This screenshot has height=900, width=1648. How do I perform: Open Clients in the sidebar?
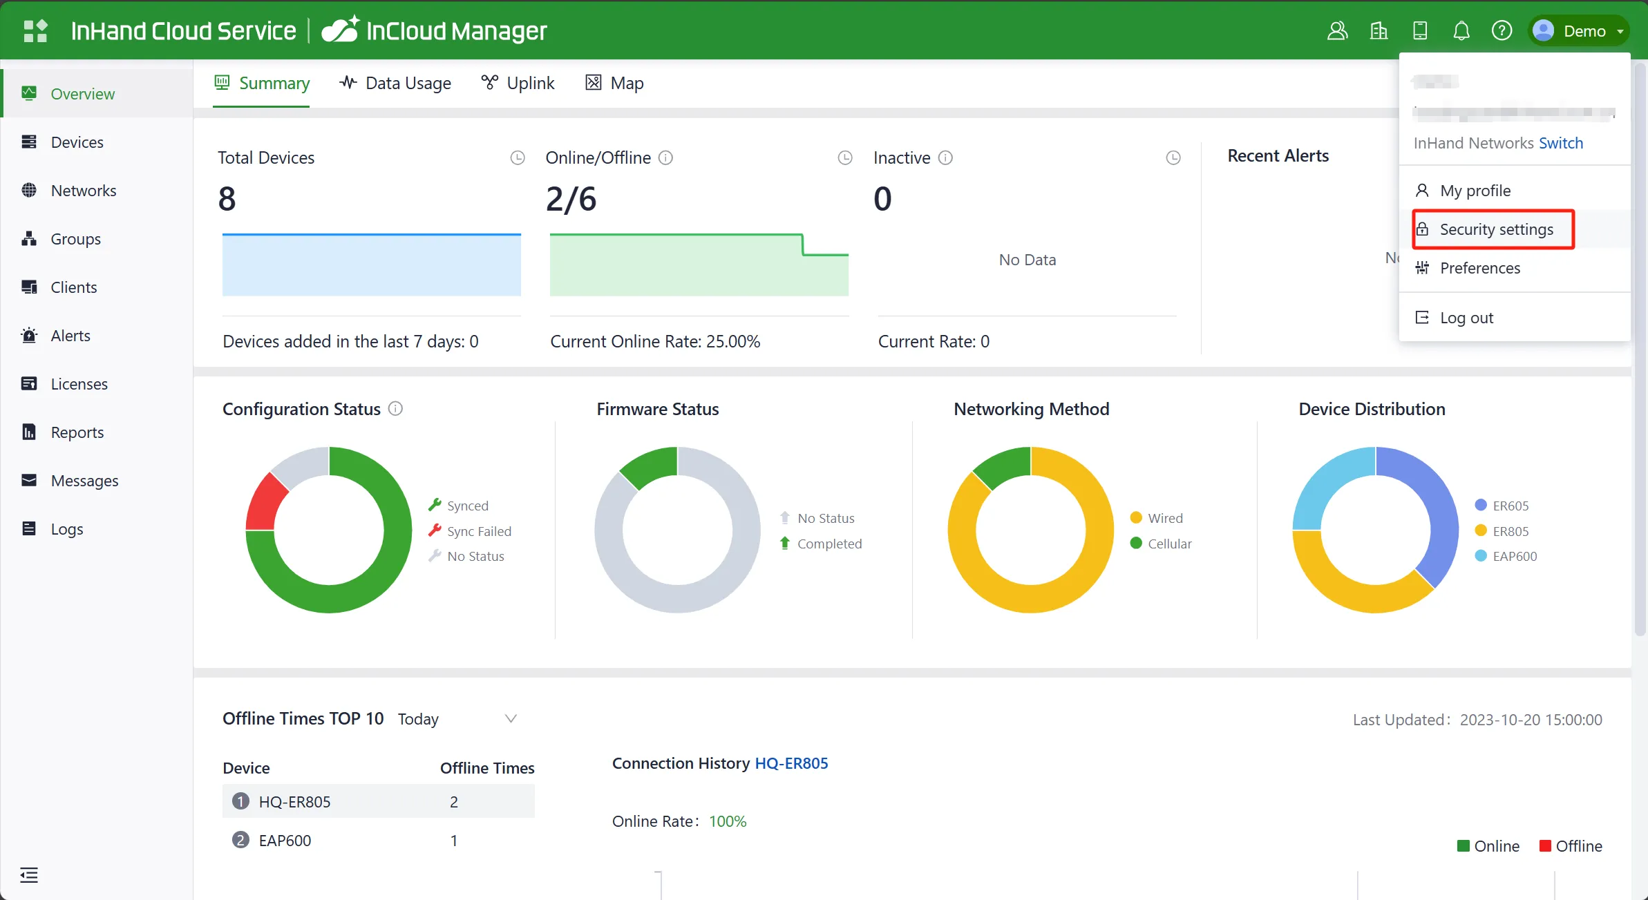(97, 287)
